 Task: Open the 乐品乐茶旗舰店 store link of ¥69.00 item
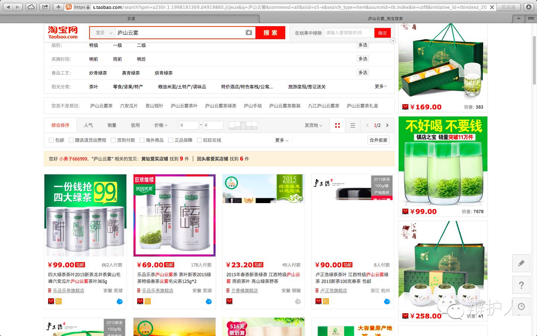(x=157, y=291)
